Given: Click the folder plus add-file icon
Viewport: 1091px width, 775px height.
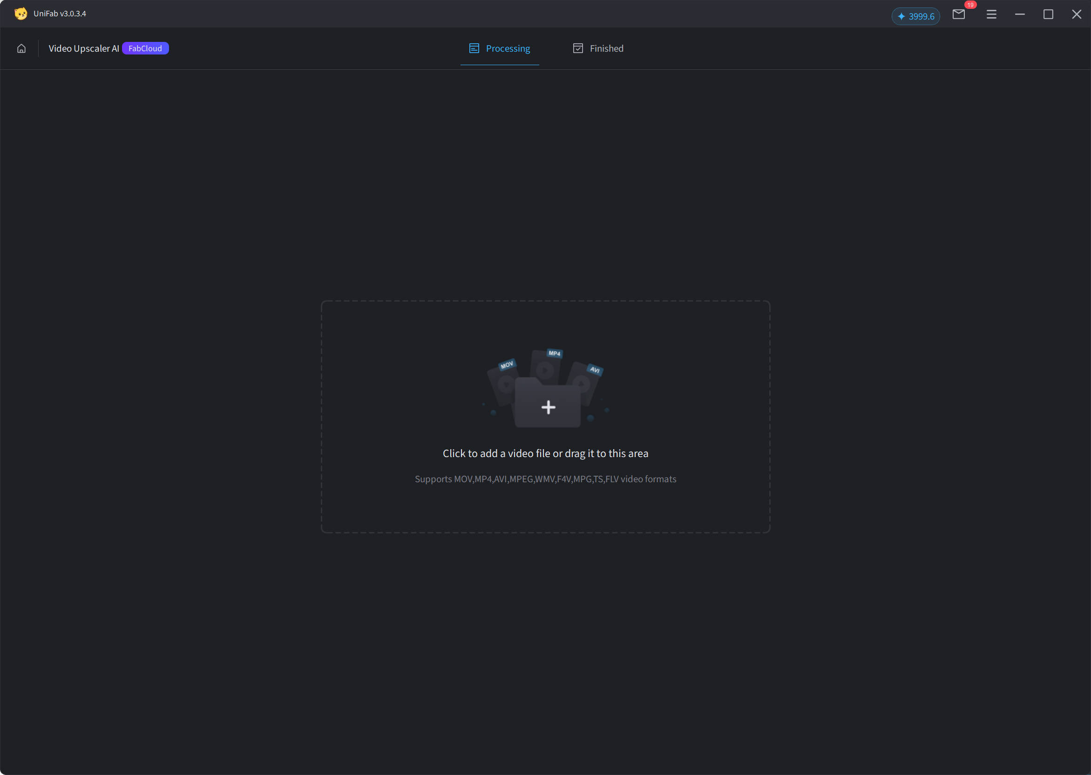Looking at the screenshot, I should (x=548, y=407).
